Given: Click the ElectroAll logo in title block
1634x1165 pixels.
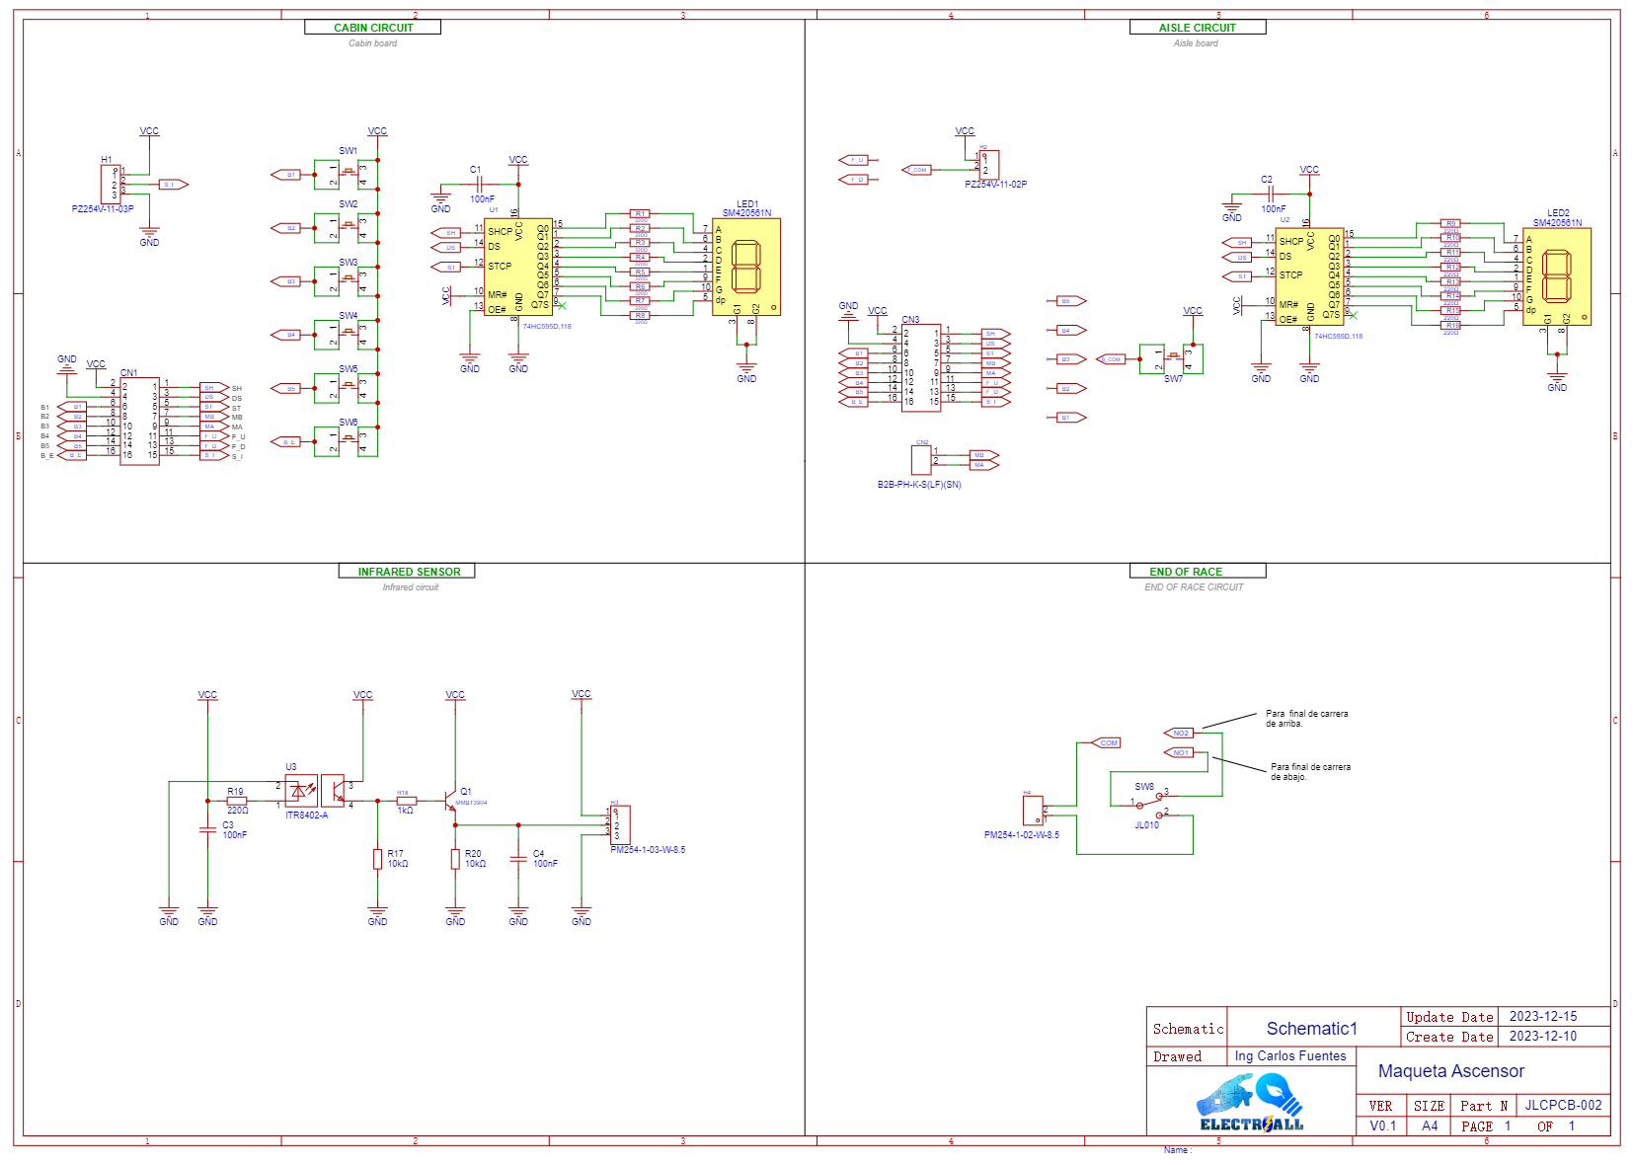Looking at the screenshot, I should coord(1251,1103).
